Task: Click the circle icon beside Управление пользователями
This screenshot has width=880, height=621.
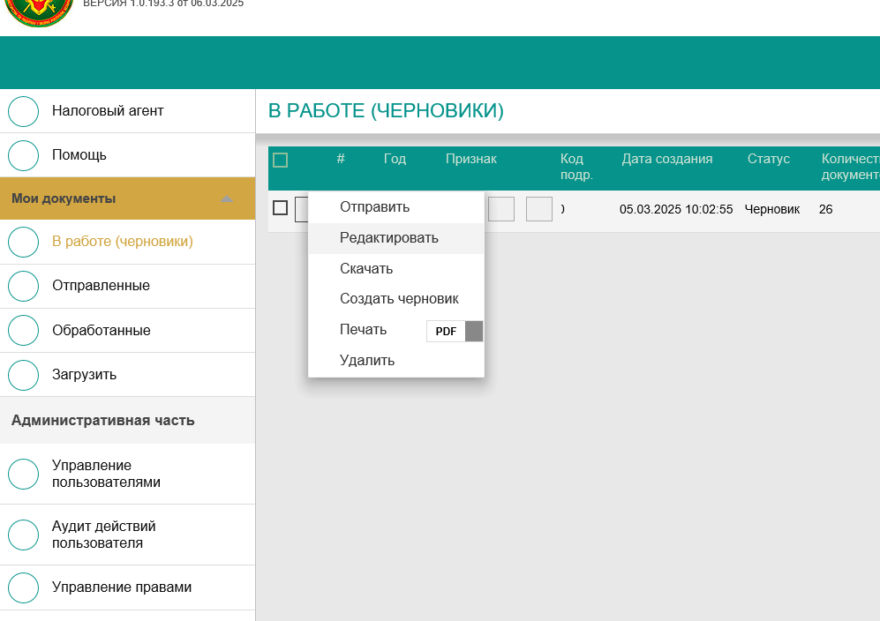Action: pos(23,474)
